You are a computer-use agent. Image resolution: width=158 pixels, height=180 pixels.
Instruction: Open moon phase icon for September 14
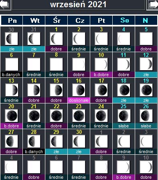tap(34, 90)
